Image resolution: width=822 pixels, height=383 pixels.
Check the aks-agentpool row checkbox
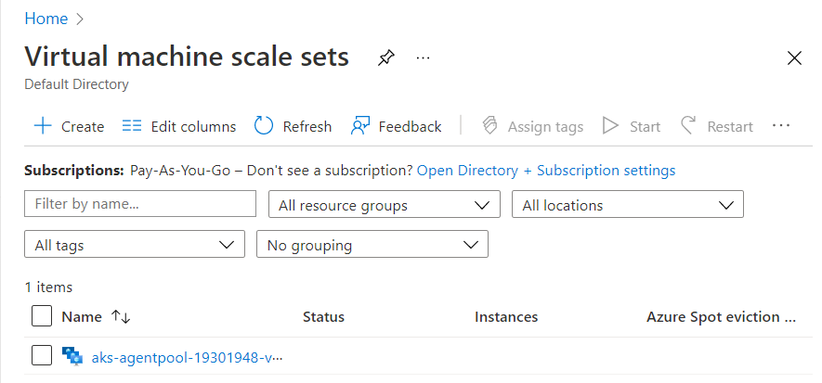point(42,356)
